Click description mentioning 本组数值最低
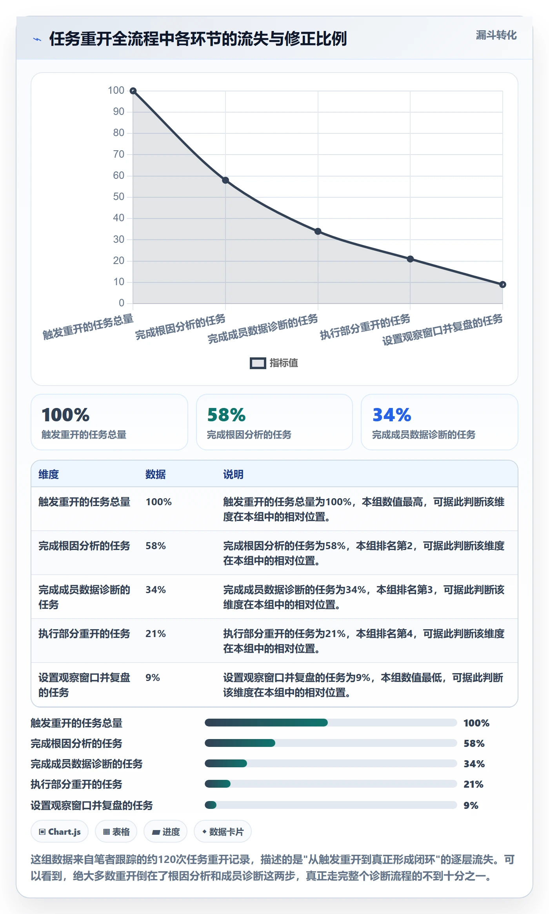The width and height of the screenshot is (549, 914). click(363, 685)
